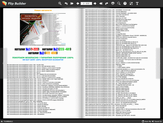Viewport: 163px width, 123px height.
Task: Open help with the question mark icon
Action: click(125, 4)
